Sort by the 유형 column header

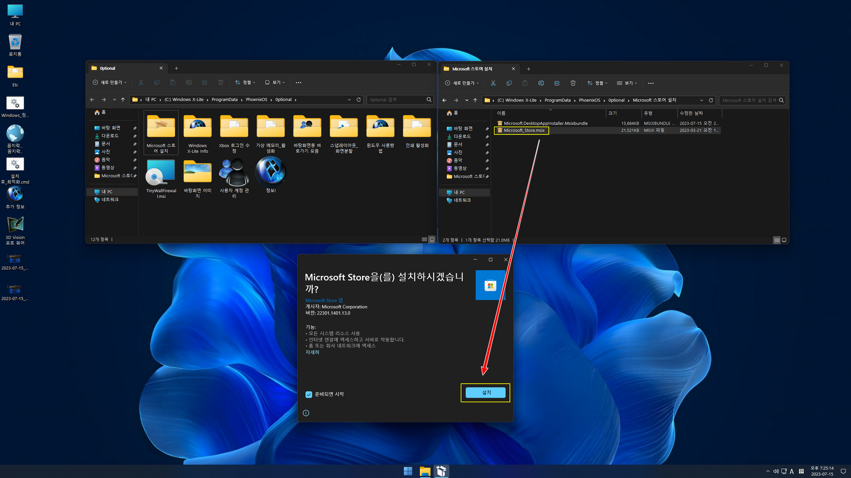pos(659,113)
